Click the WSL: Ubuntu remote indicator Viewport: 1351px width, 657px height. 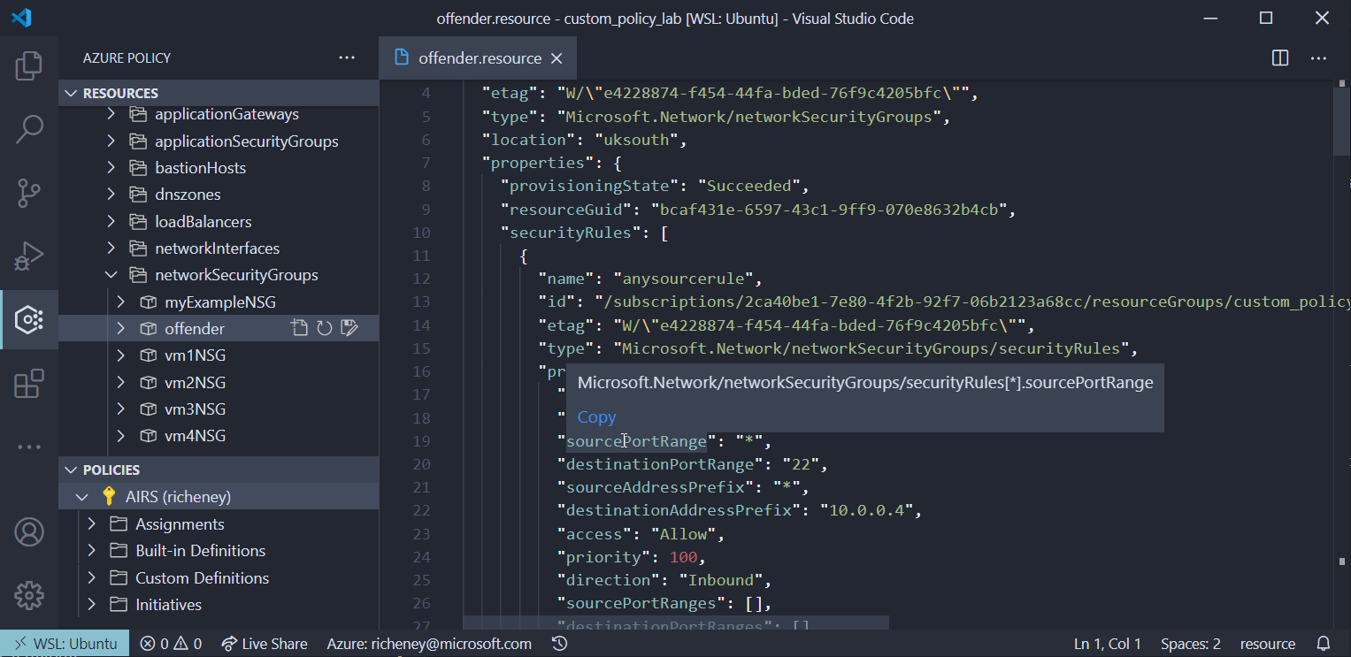tap(65, 644)
